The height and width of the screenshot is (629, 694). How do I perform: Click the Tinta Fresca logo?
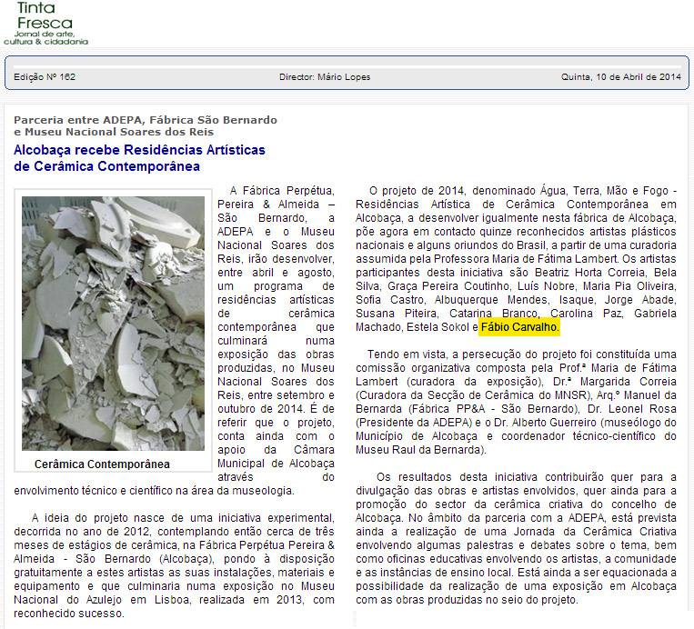(x=45, y=24)
